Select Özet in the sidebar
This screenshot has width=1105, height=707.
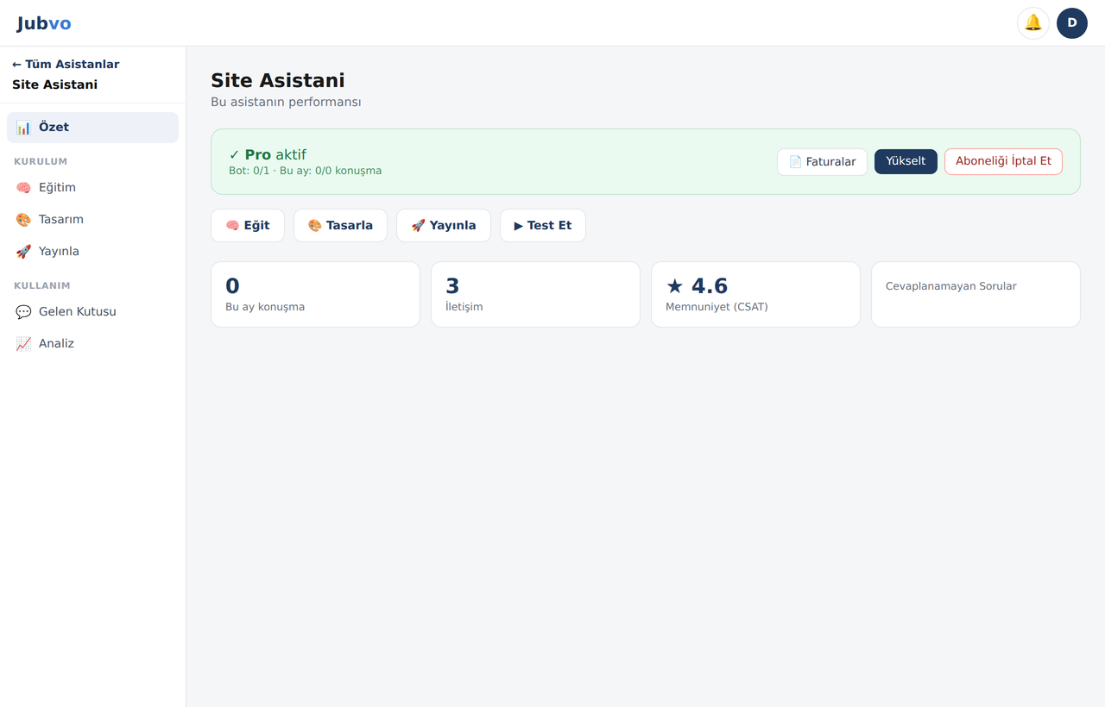click(x=92, y=128)
